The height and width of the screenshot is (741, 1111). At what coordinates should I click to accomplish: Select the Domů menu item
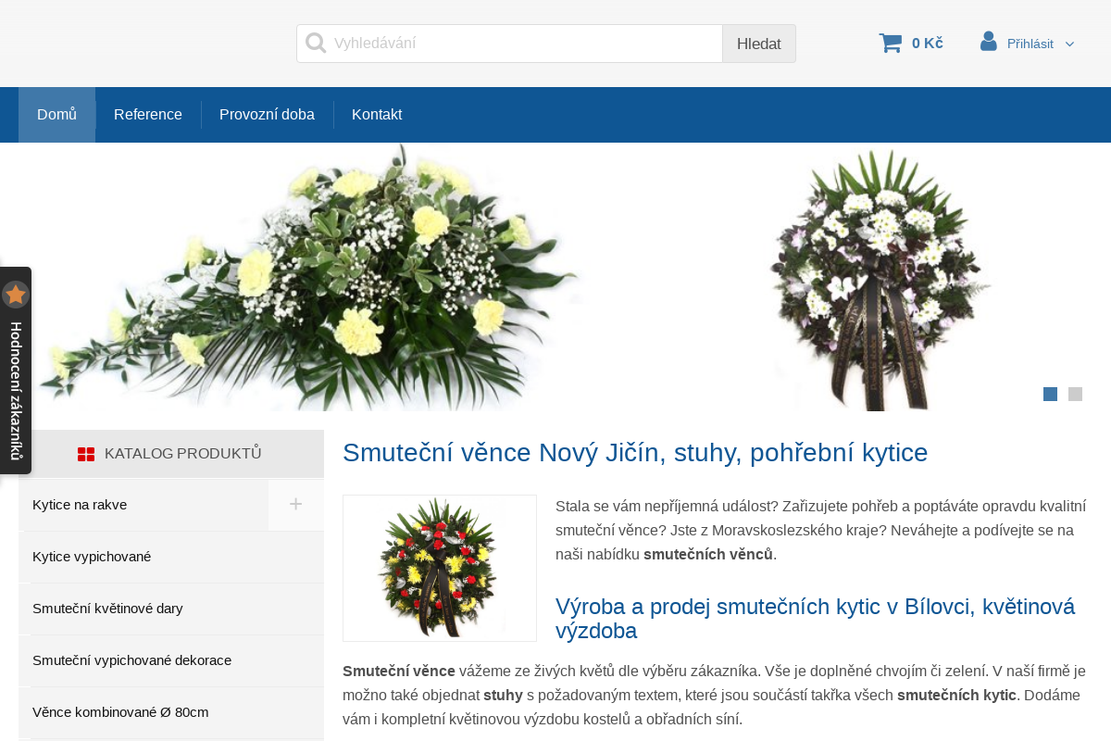click(x=56, y=114)
